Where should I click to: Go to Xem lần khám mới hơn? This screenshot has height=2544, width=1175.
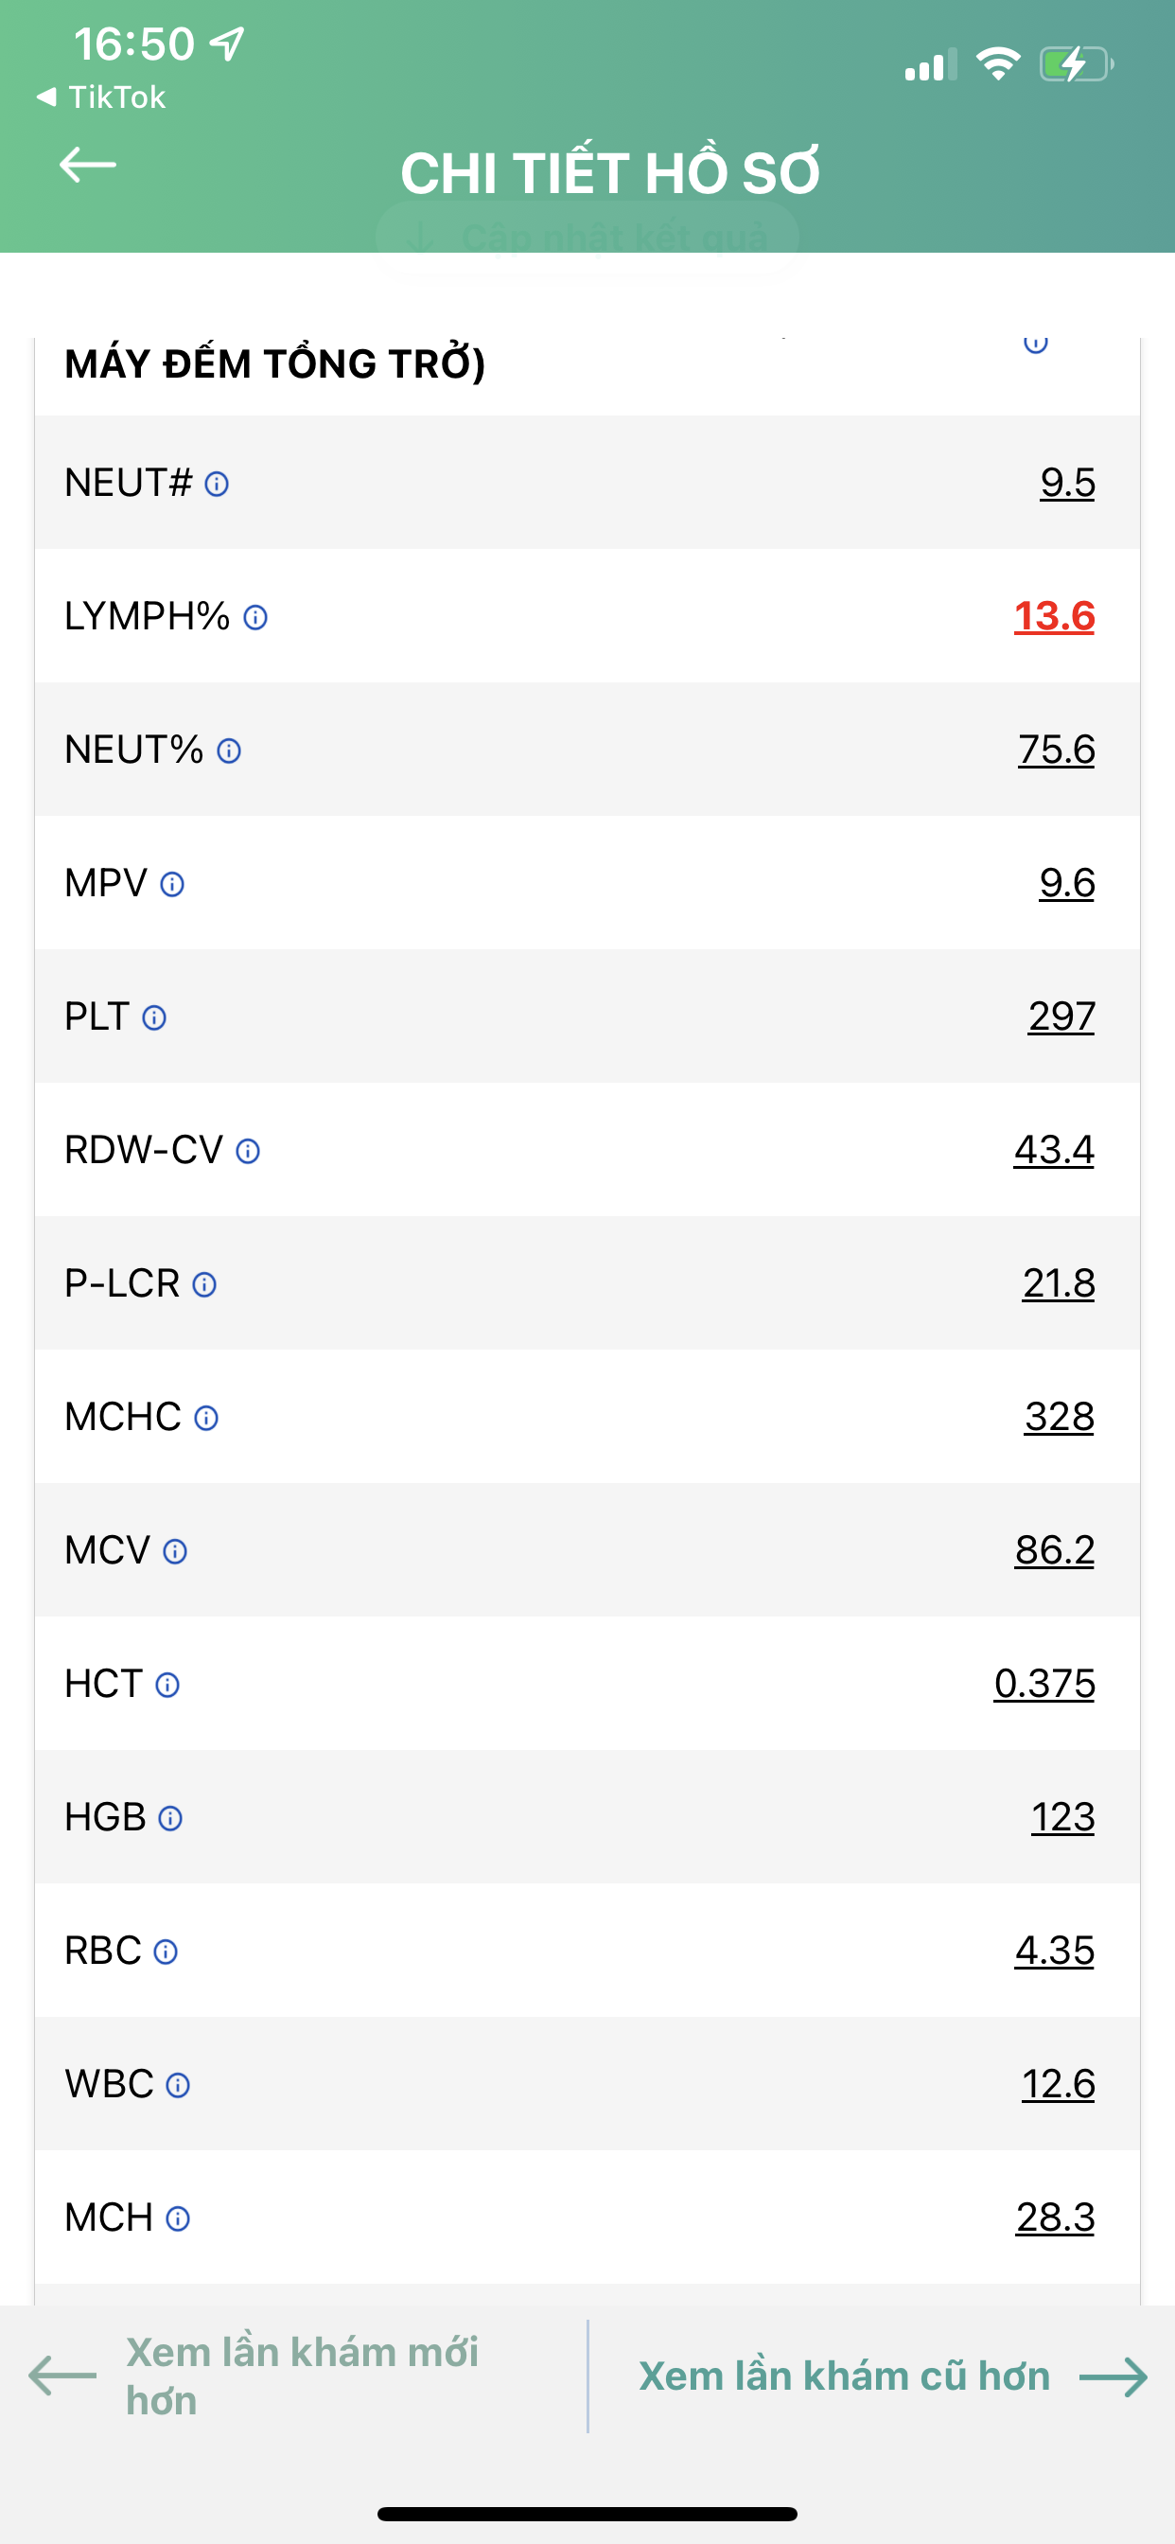254,2376
